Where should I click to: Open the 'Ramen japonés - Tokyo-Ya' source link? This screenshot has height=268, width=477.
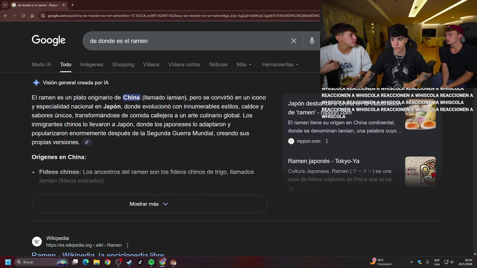tap(323, 161)
